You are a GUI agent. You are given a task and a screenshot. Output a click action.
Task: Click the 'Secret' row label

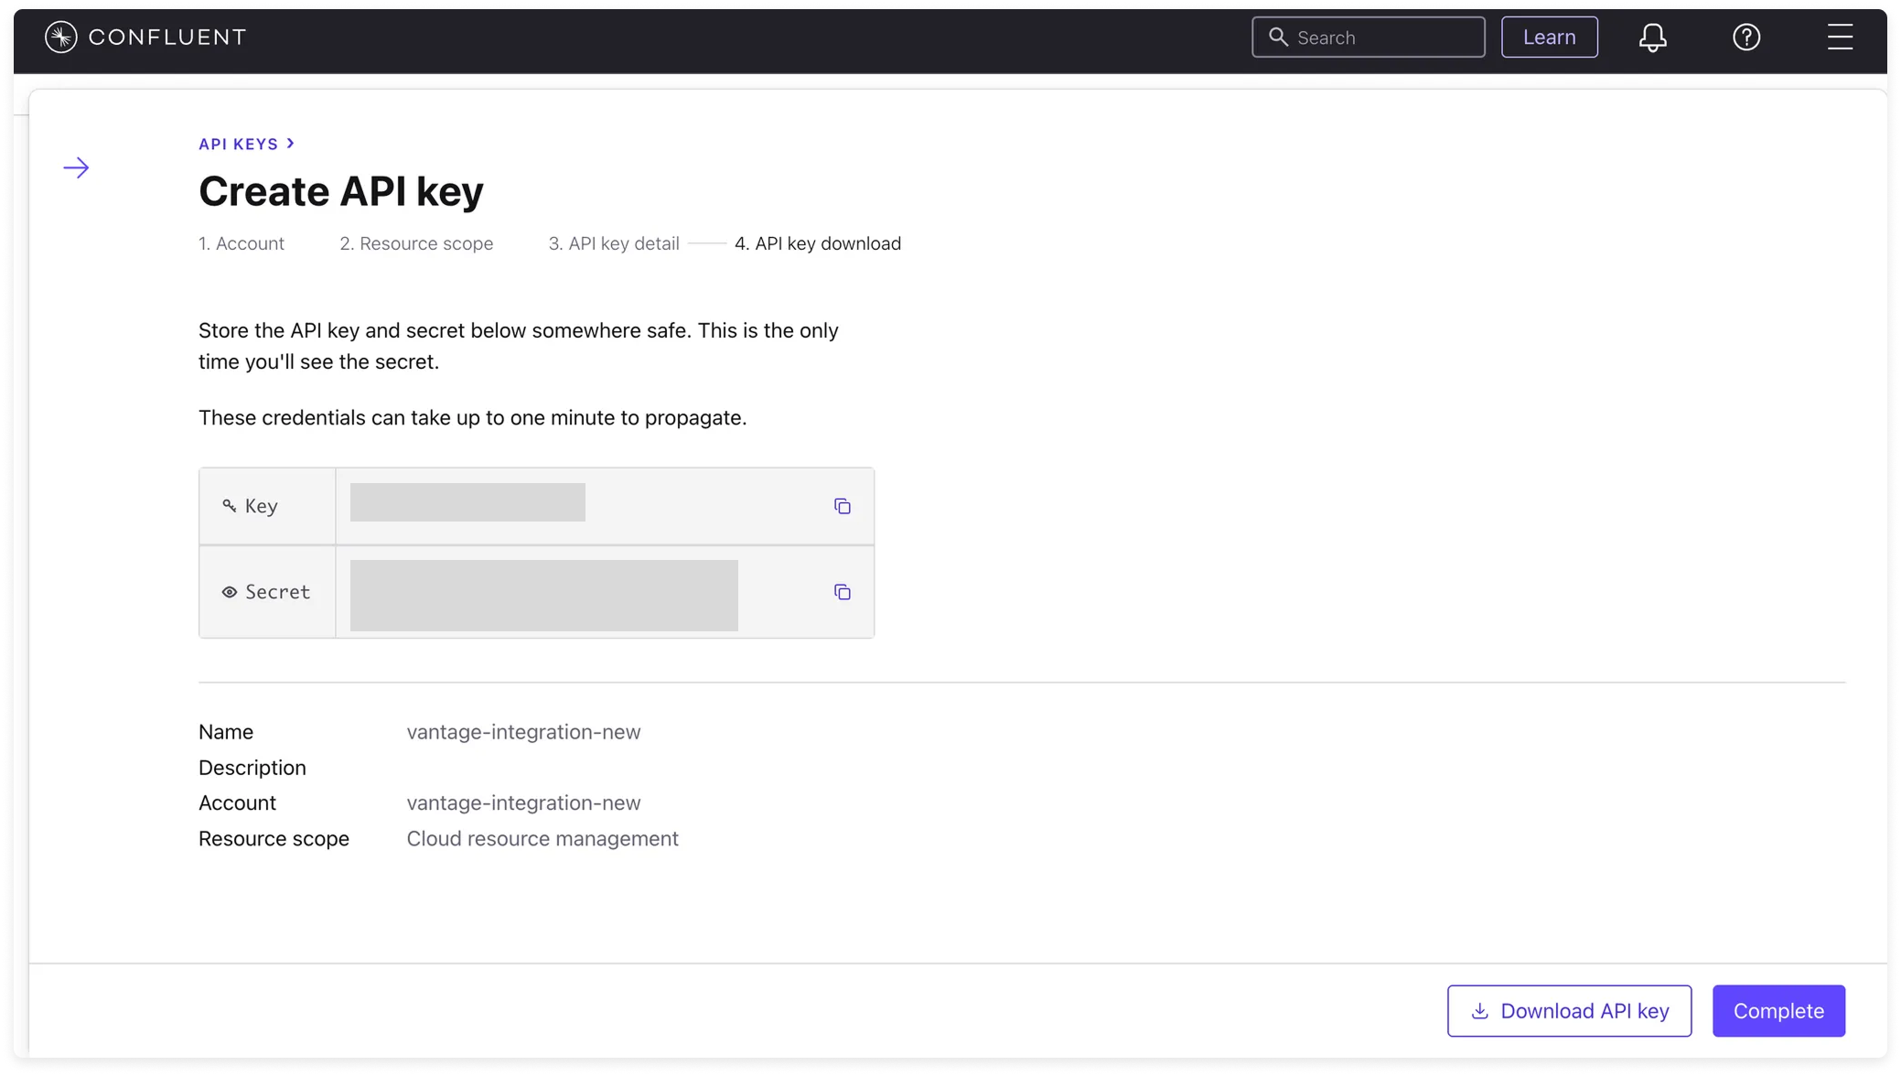point(277,592)
